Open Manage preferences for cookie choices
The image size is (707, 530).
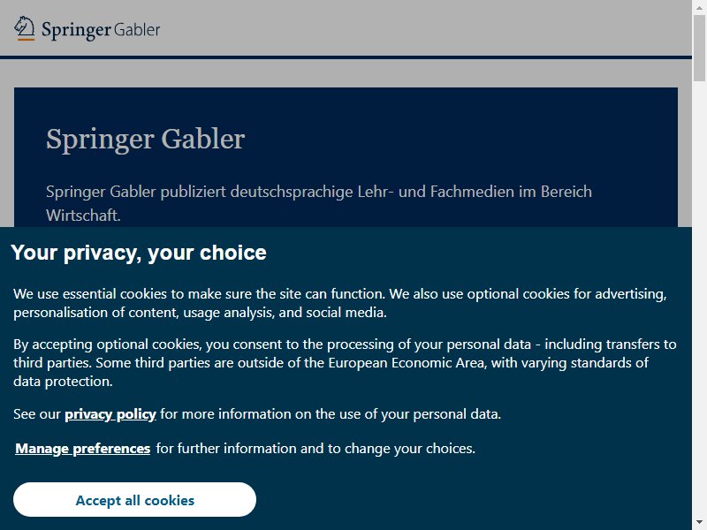(x=83, y=449)
